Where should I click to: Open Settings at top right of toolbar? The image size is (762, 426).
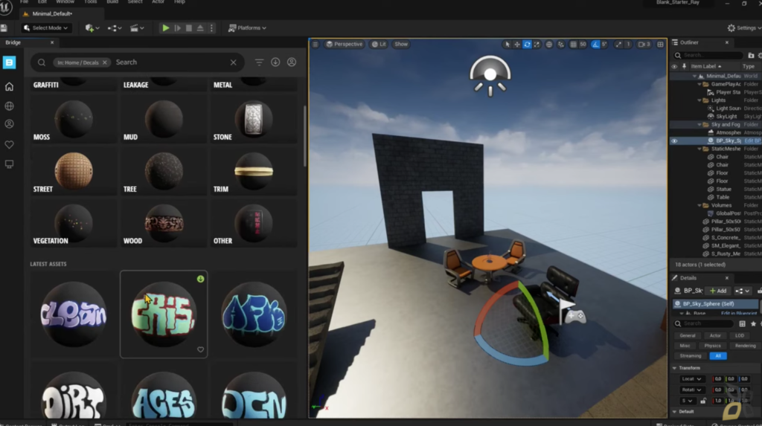(x=744, y=28)
